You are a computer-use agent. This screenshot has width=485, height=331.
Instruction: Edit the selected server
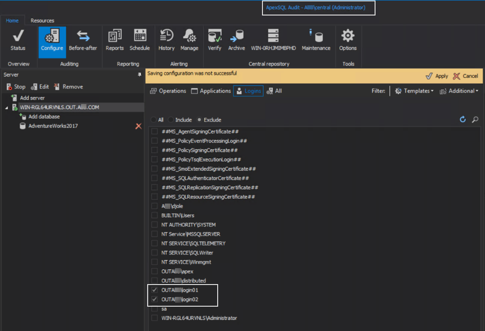tap(39, 87)
